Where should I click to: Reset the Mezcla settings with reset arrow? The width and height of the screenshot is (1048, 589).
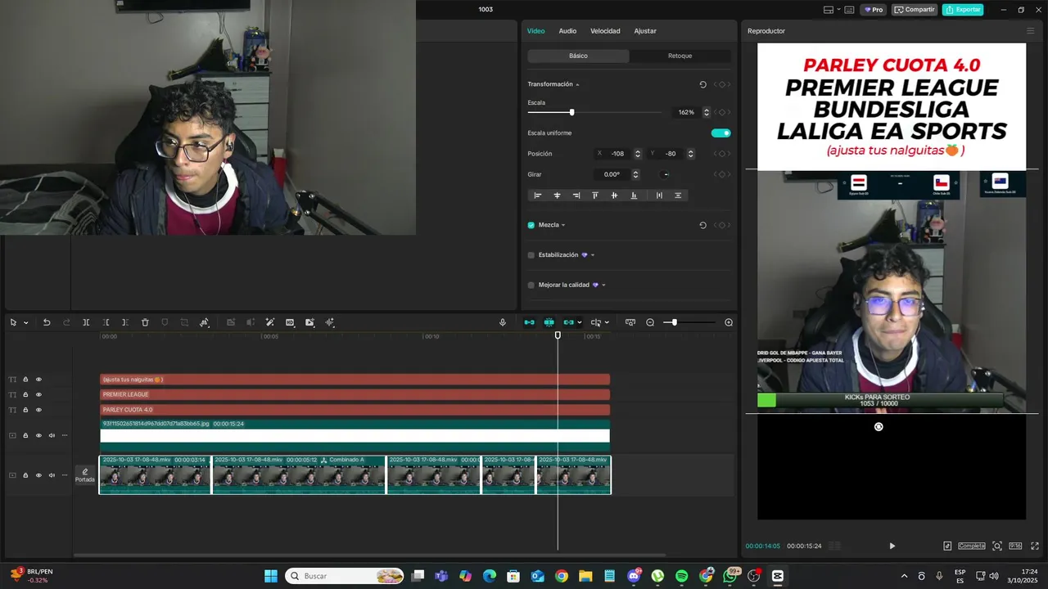[702, 225]
